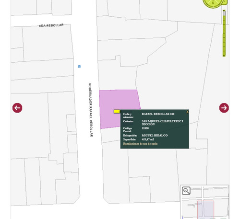Open the Regulaciones de uso de suelo link
This screenshot has height=219, width=240.
pos(140,144)
